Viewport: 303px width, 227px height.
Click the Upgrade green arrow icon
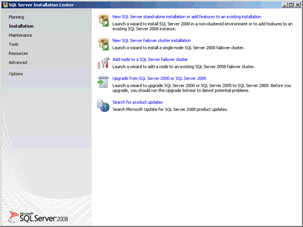(104, 82)
